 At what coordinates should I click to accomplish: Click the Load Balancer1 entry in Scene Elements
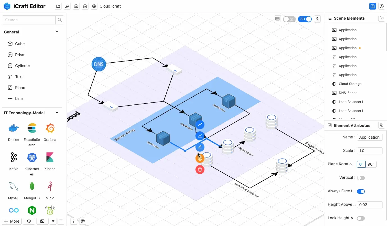coord(351,102)
